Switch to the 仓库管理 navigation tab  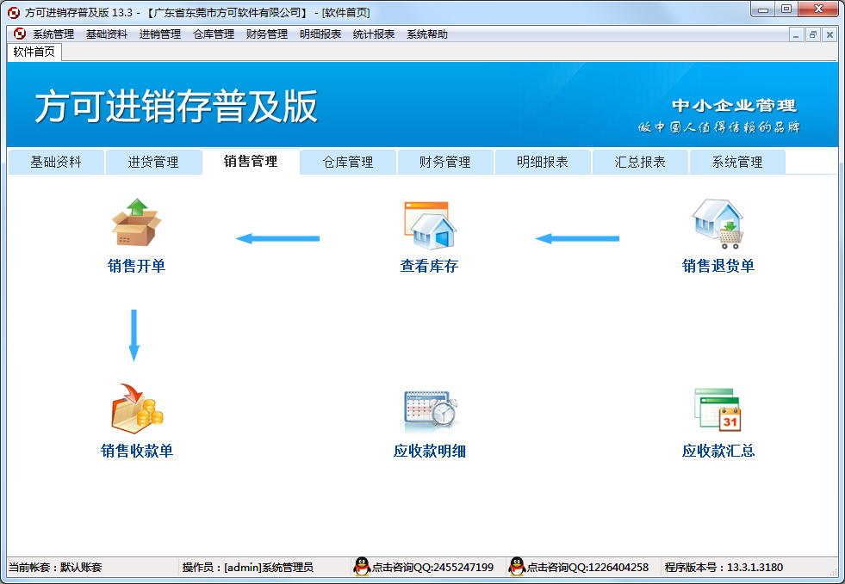(x=348, y=162)
